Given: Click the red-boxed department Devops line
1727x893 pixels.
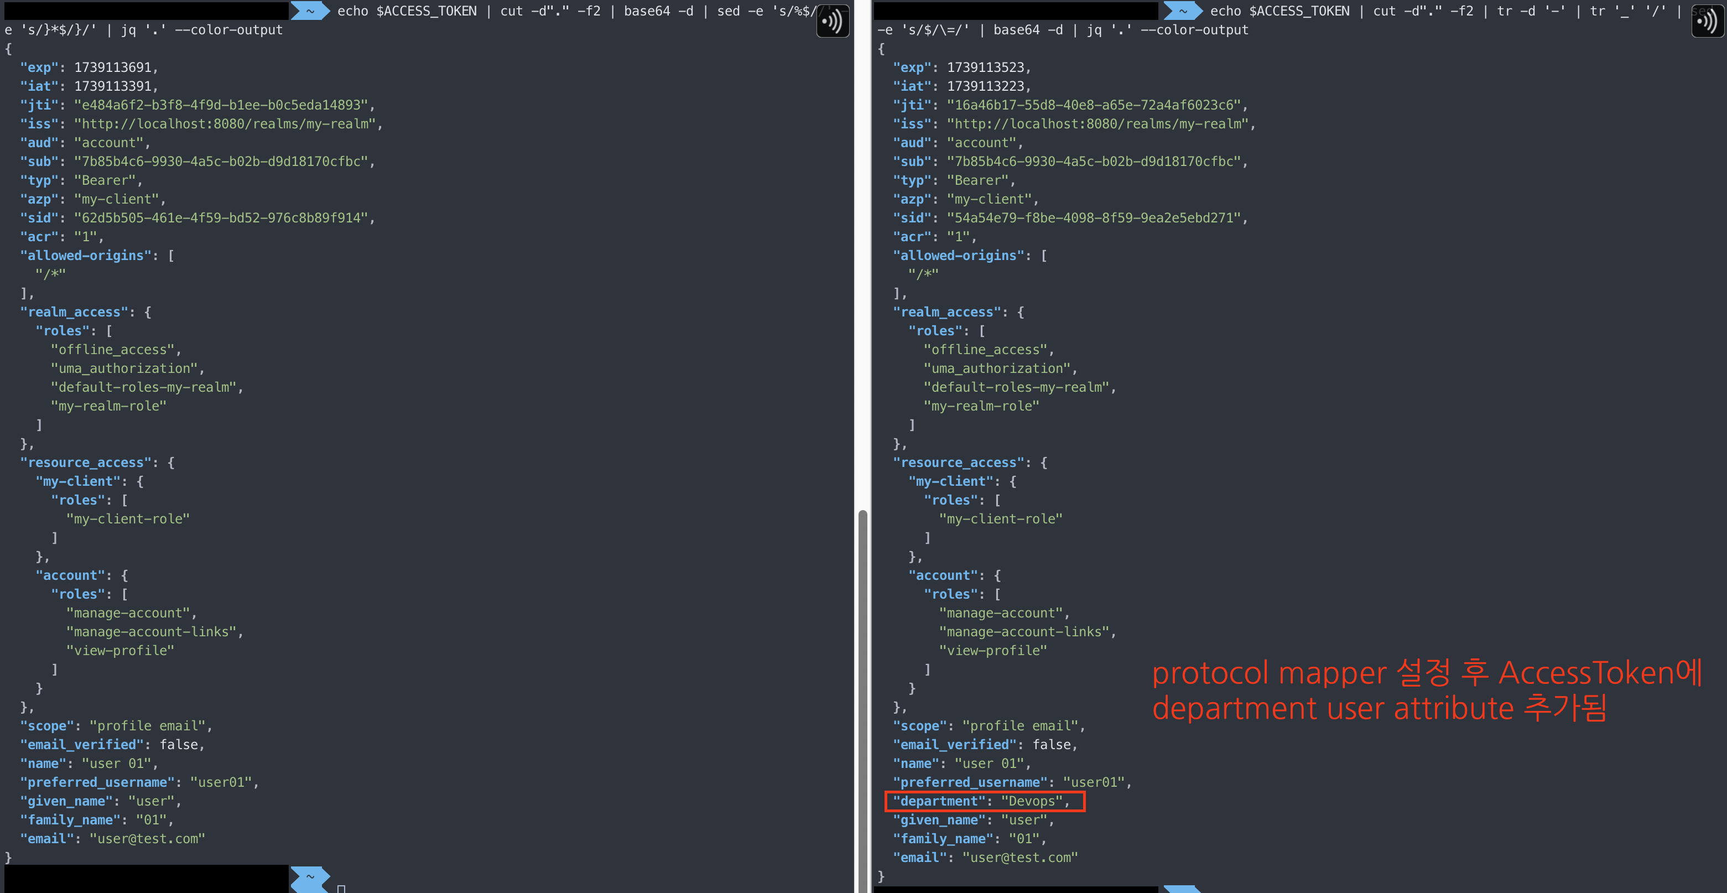Looking at the screenshot, I should click(x=984, y=801).
